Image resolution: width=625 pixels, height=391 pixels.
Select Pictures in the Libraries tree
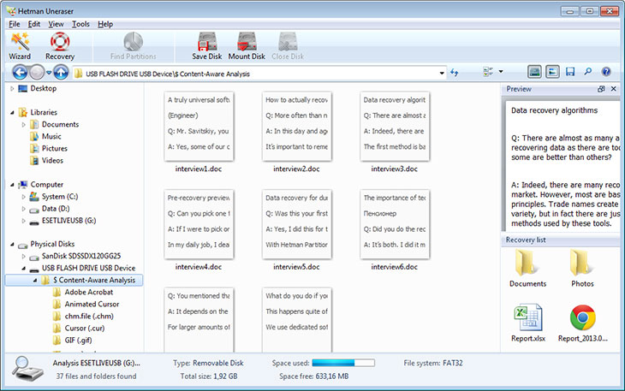(54, 149)
